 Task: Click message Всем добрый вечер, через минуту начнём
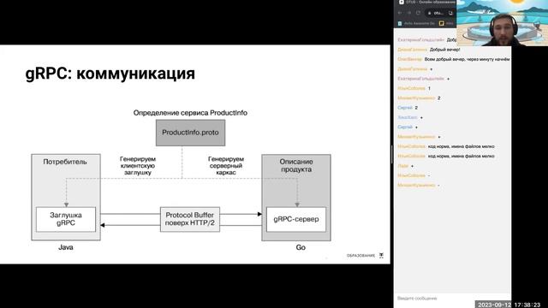click(x=467, y=59)
